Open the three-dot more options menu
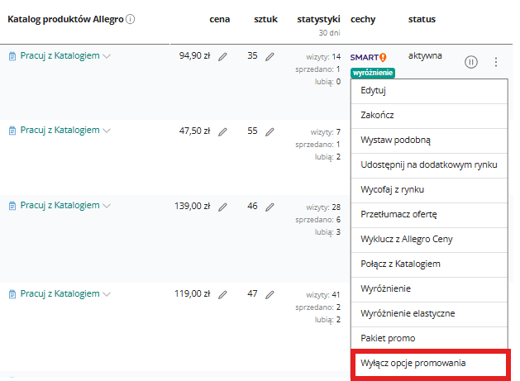 pos(496,62)
